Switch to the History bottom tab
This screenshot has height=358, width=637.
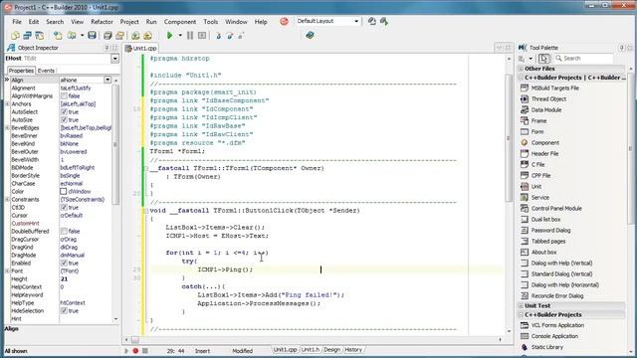353,350
